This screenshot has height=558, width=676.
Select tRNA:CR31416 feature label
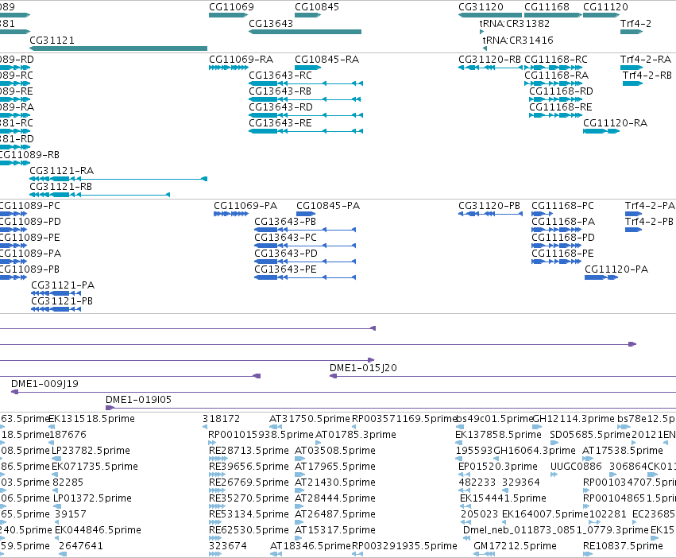click(x=518, y=40)
